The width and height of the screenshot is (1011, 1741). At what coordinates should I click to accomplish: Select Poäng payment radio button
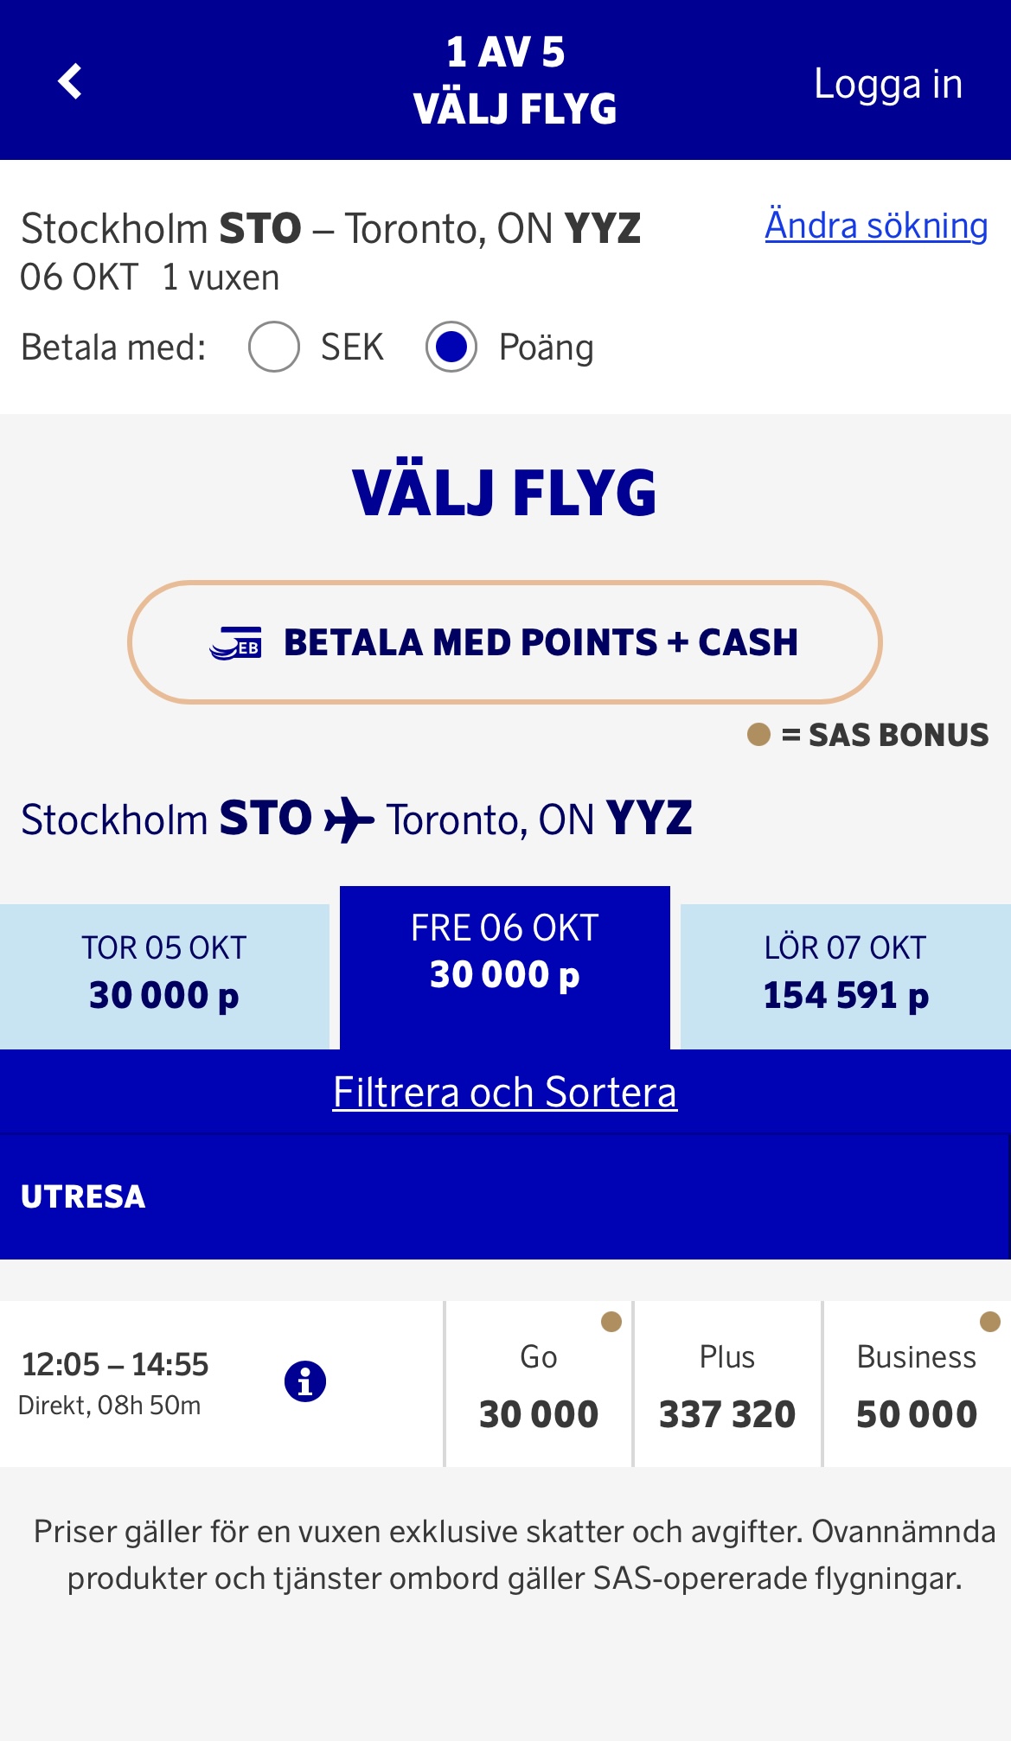(x=451, y=347)
